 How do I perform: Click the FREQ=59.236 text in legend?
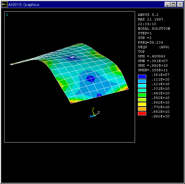(151, 42)
